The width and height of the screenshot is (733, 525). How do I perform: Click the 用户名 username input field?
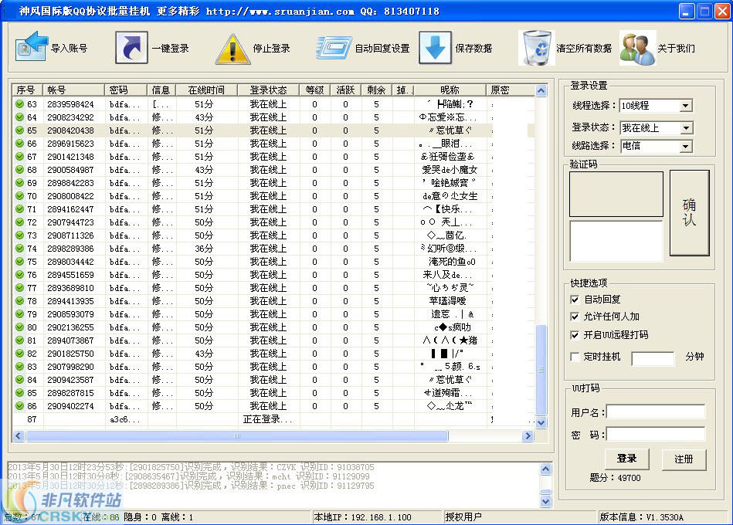656,412
